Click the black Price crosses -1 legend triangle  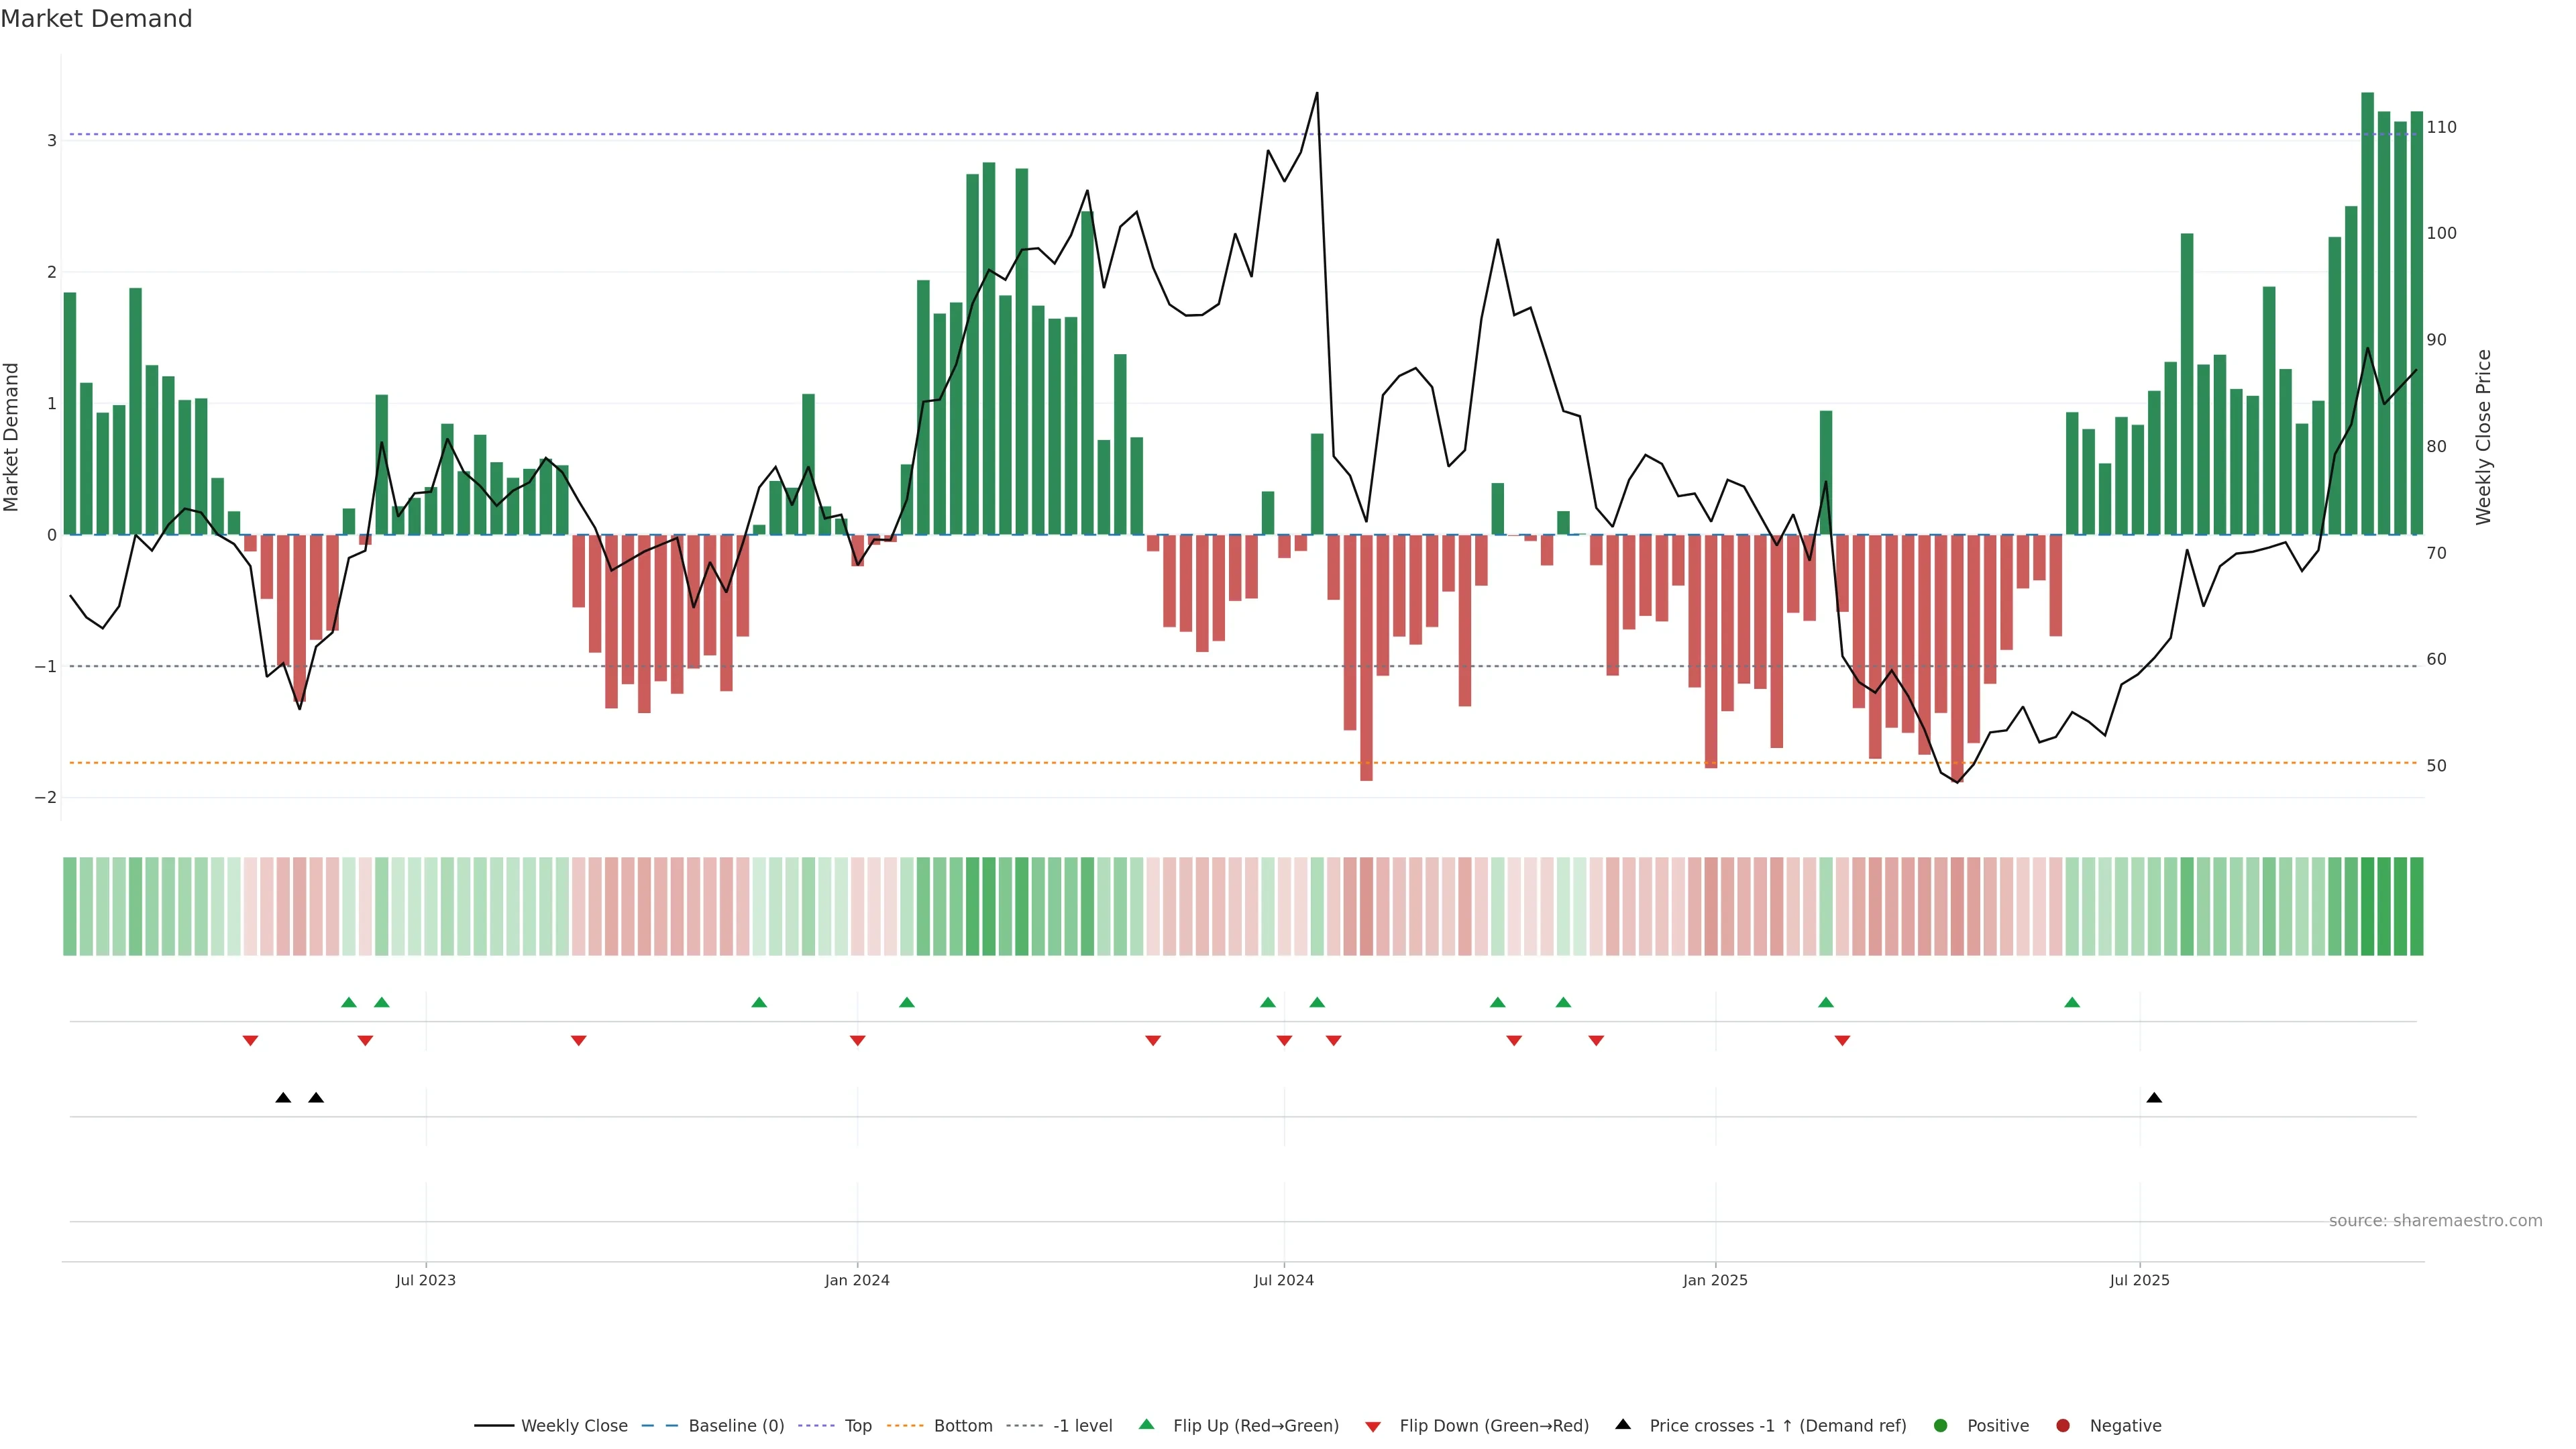(x=1623, y=1424)
